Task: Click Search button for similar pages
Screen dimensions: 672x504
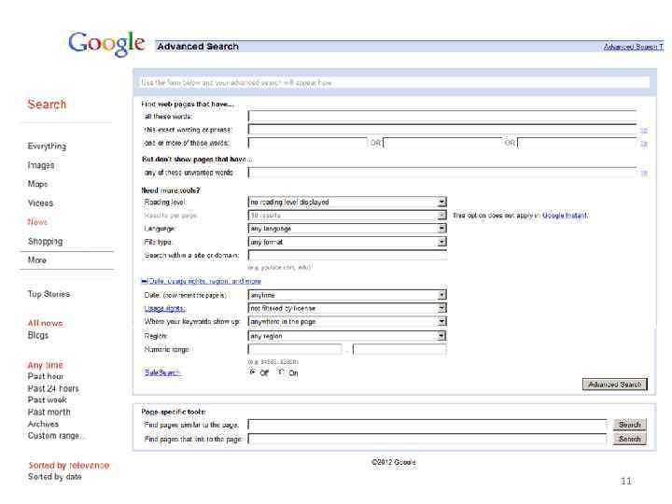Action: click(x=629, y=425)
